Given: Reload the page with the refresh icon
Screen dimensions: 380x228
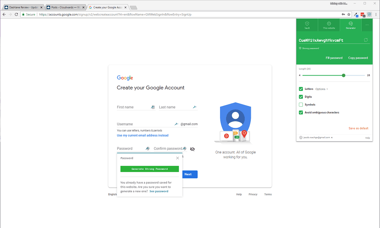Looking at the screenshot, I should (x=16, y=14).
